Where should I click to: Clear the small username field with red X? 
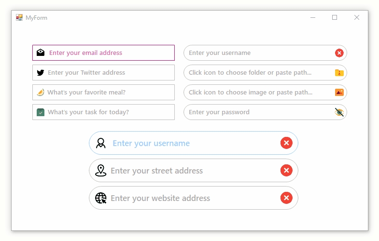[x=339, y=53]
